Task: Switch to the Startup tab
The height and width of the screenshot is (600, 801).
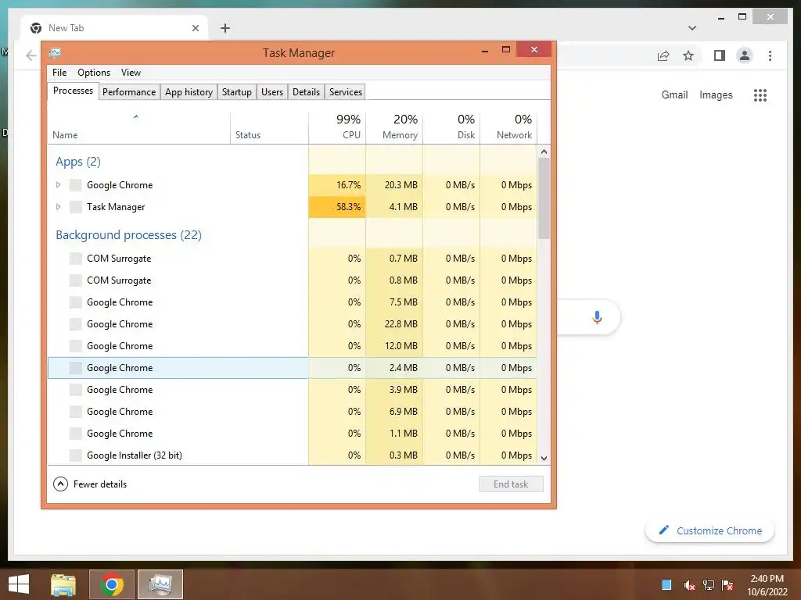Action: (x=236, y=92)
